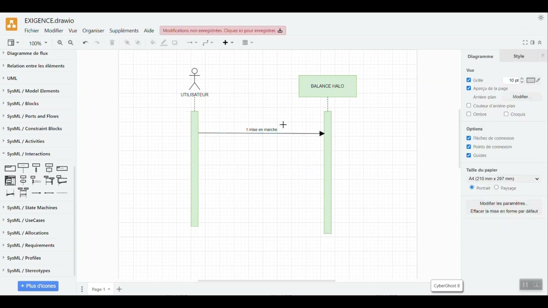Toggle the format panel icon

point(533,43)
